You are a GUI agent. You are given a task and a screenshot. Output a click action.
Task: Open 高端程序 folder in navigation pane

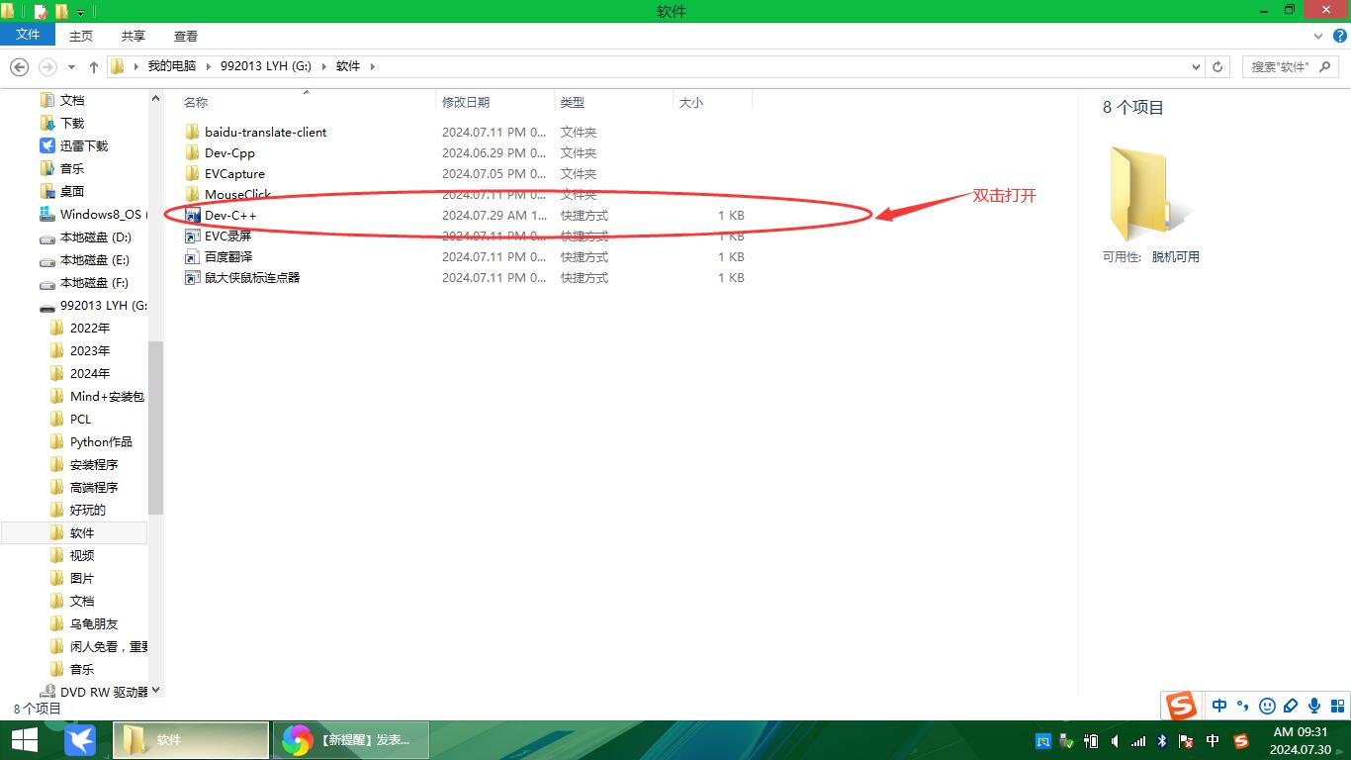click(x=94, y=487)
